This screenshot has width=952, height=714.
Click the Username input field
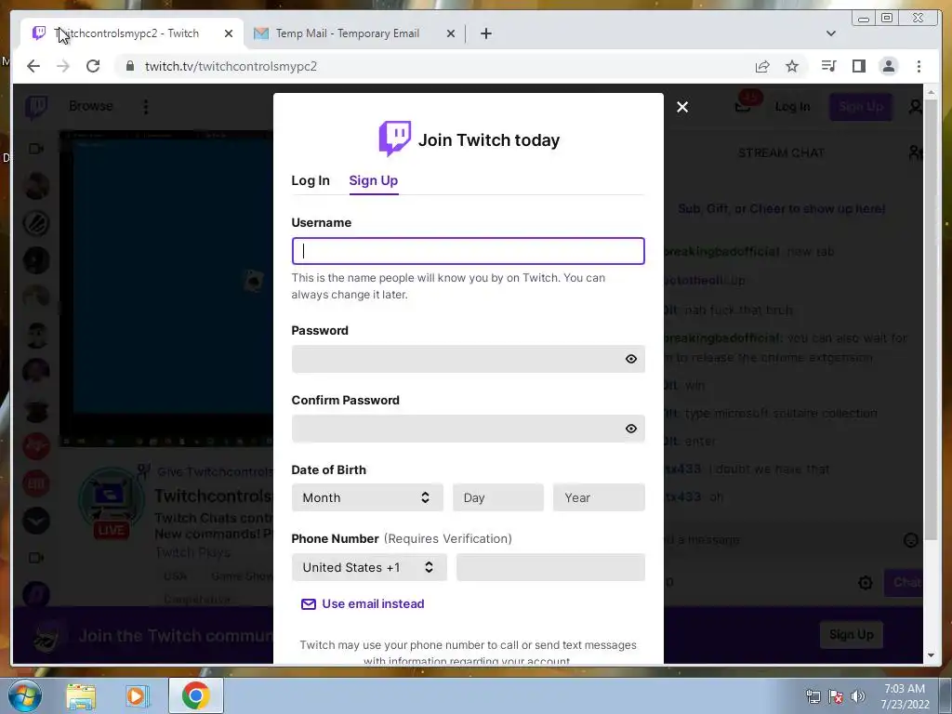click(x=469, y=251)
